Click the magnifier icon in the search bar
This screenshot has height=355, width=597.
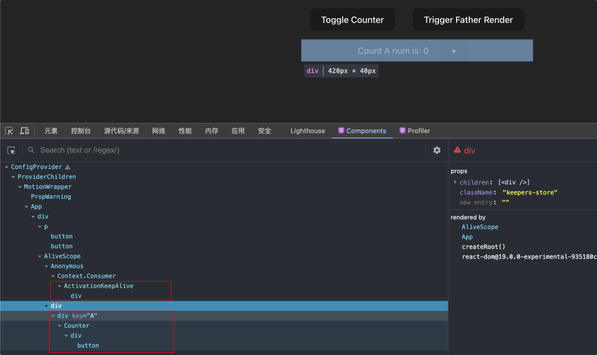pos(30,150)
